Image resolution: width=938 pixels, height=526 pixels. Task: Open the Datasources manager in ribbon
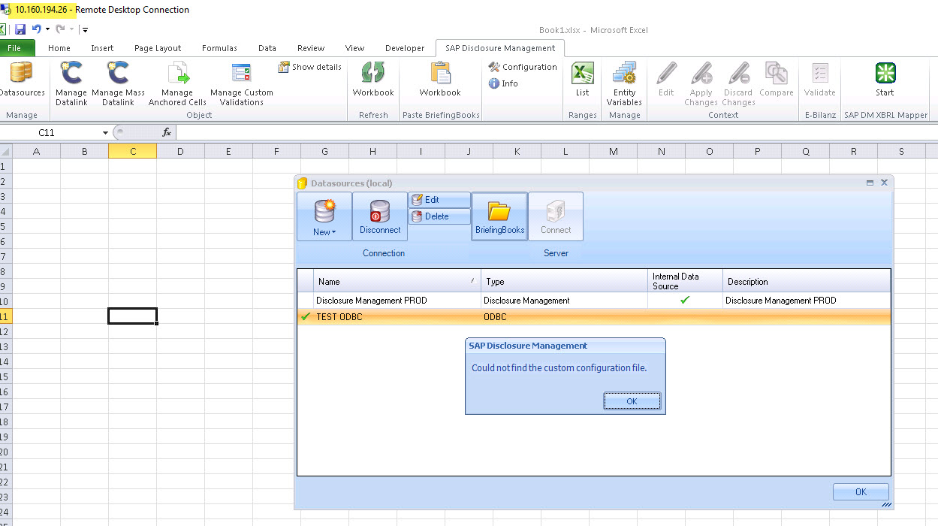(21, 80)
